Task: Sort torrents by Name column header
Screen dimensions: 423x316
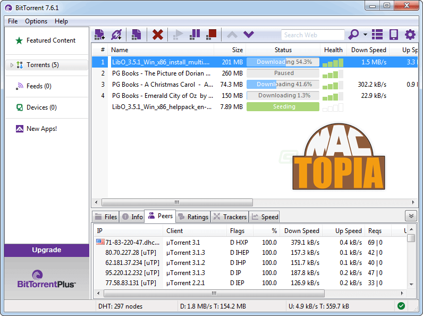Action: (x=161, y=50)
